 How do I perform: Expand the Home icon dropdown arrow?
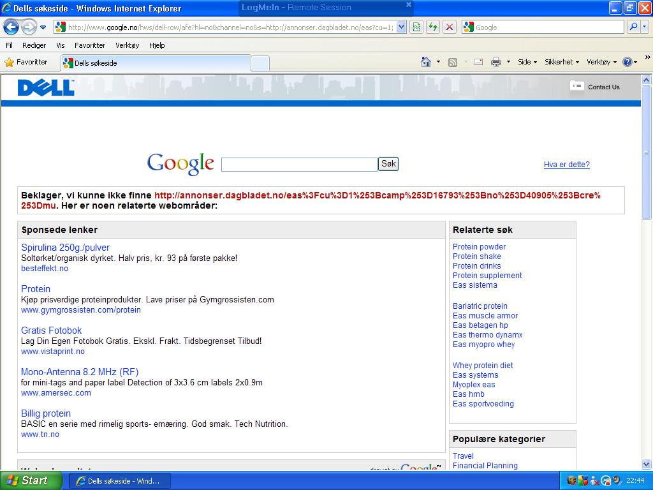pyautogui.click(x=438, y=62)
